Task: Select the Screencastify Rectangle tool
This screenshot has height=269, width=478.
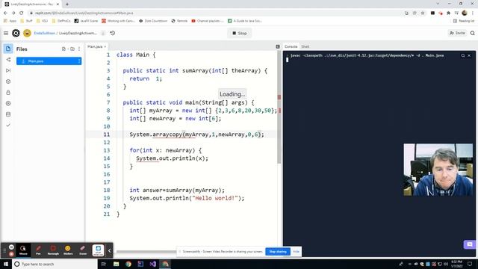Action: click(53, 250)
